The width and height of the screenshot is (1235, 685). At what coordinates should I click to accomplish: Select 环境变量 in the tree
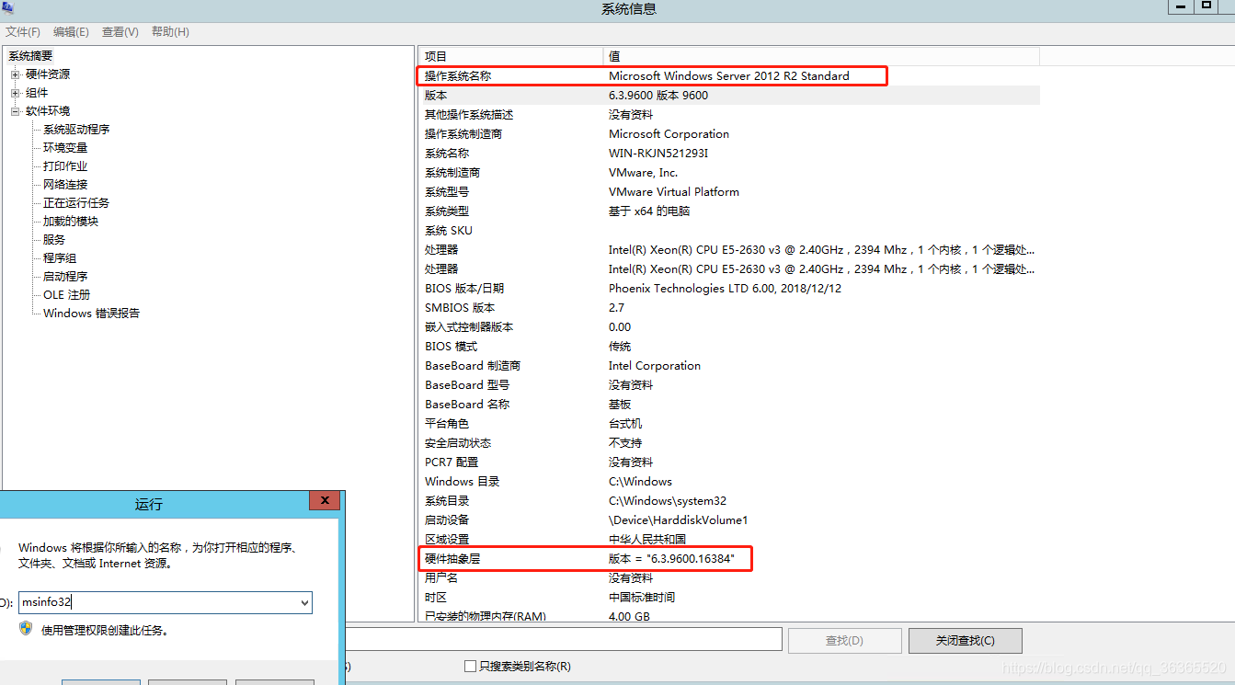point(65,148)
